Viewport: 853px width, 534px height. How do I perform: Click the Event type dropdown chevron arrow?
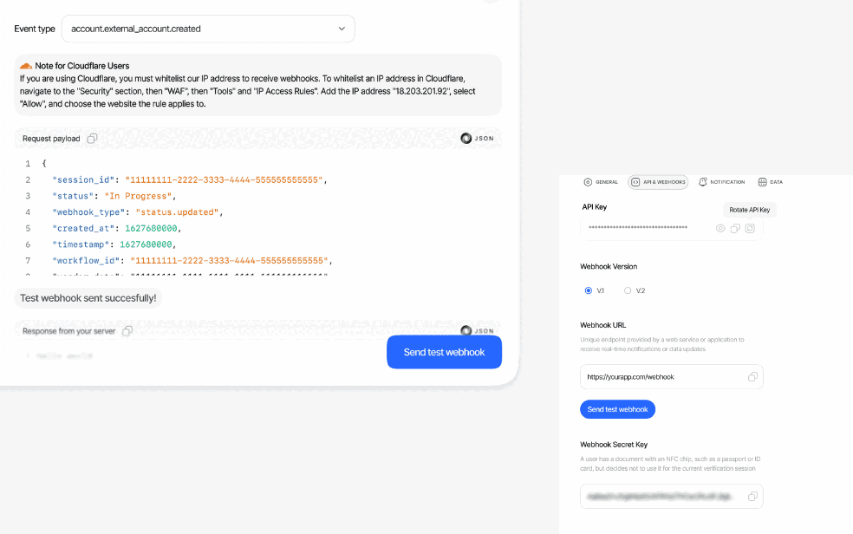tap(342, 29)
